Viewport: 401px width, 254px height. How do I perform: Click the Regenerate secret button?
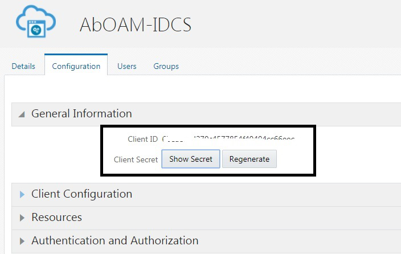(x=249, y=159)
